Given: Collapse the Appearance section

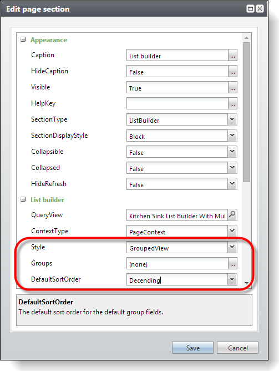Looking at the screenshot, I should pyautogui.click(x=23, y=39).
